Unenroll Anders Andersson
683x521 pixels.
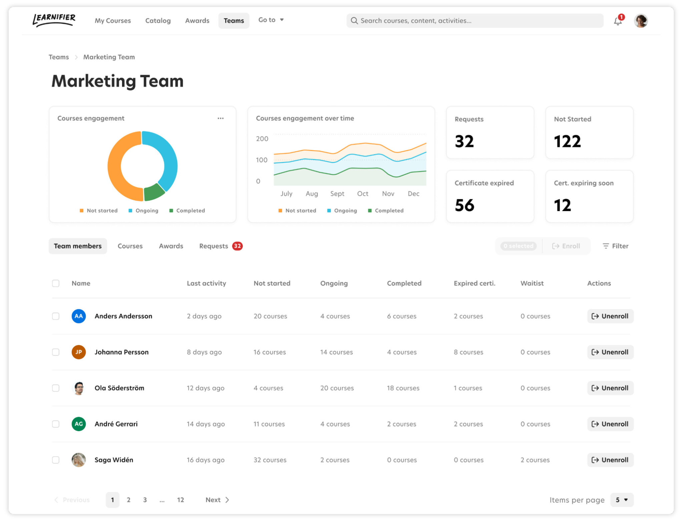[610, 316]
